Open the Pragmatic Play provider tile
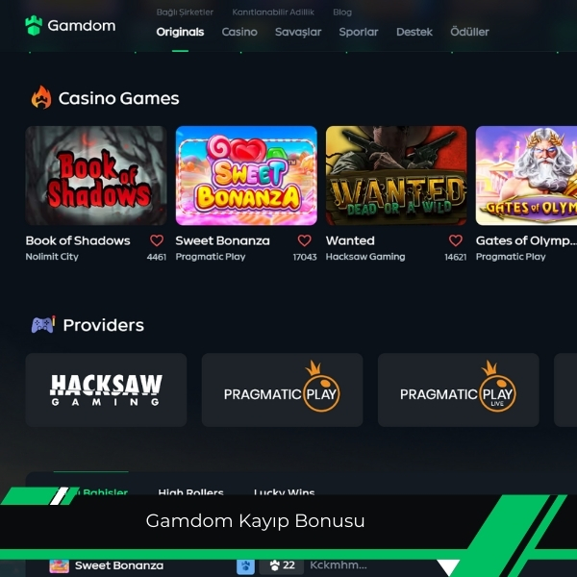This screenshot has height=577, width=577. [x=282, y=389]
